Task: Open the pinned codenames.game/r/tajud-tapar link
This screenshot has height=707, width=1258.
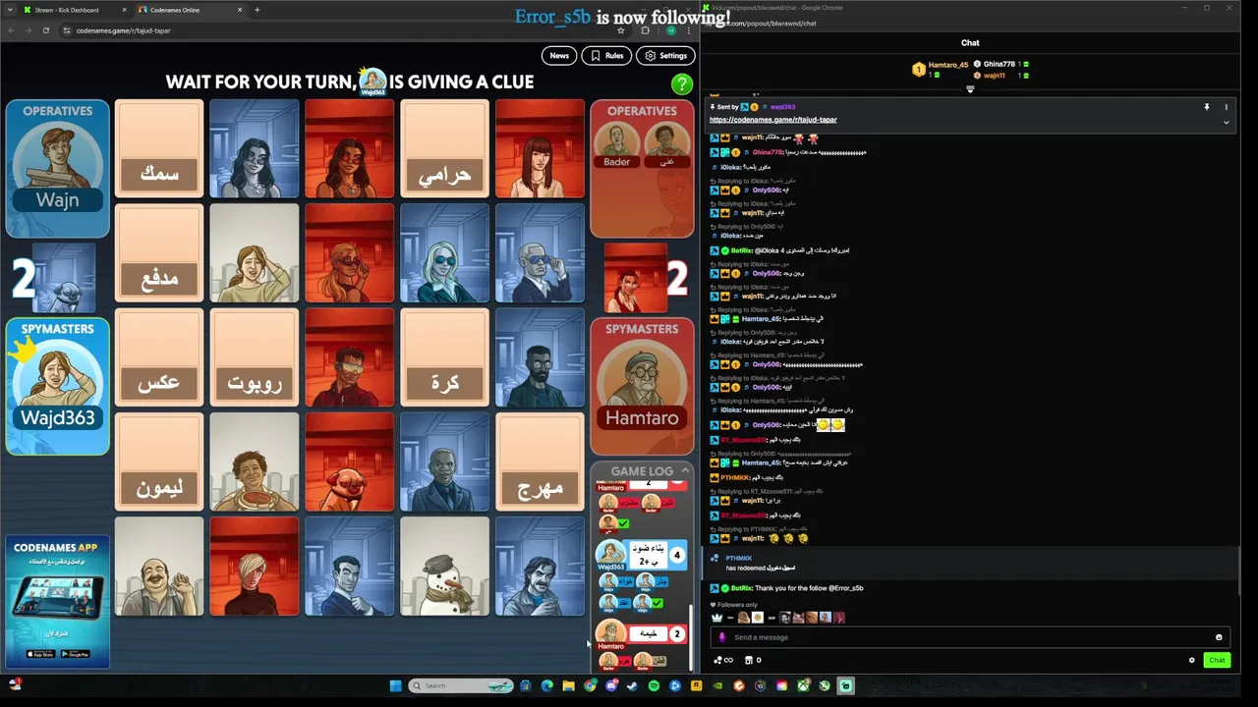Action: pos(772,120)
